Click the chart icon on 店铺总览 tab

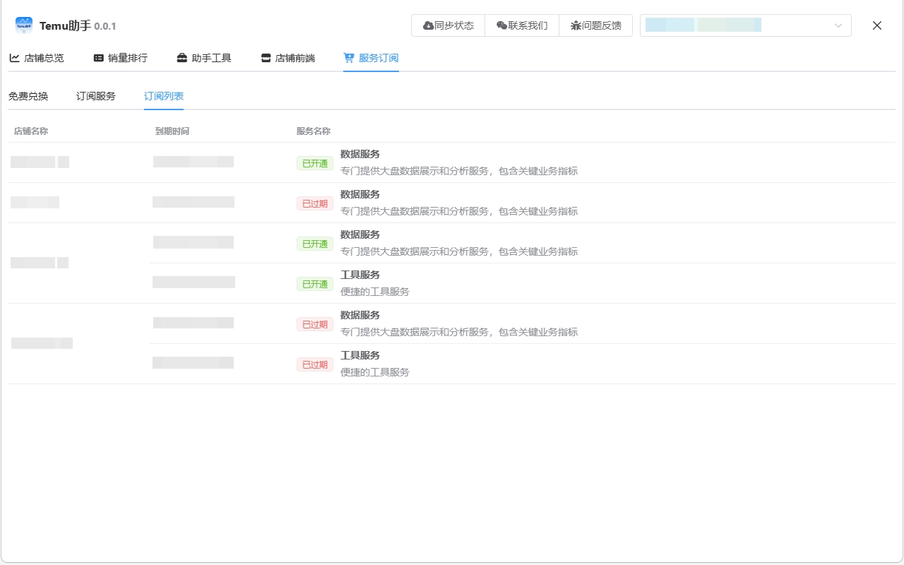click(14, 58)
